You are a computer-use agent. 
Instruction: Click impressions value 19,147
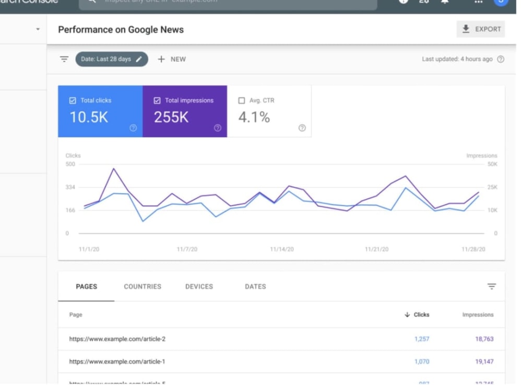[484, 362]
